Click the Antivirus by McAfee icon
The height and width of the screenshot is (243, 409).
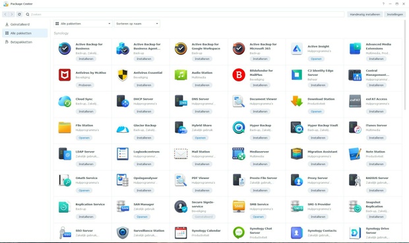click(65, 75)
